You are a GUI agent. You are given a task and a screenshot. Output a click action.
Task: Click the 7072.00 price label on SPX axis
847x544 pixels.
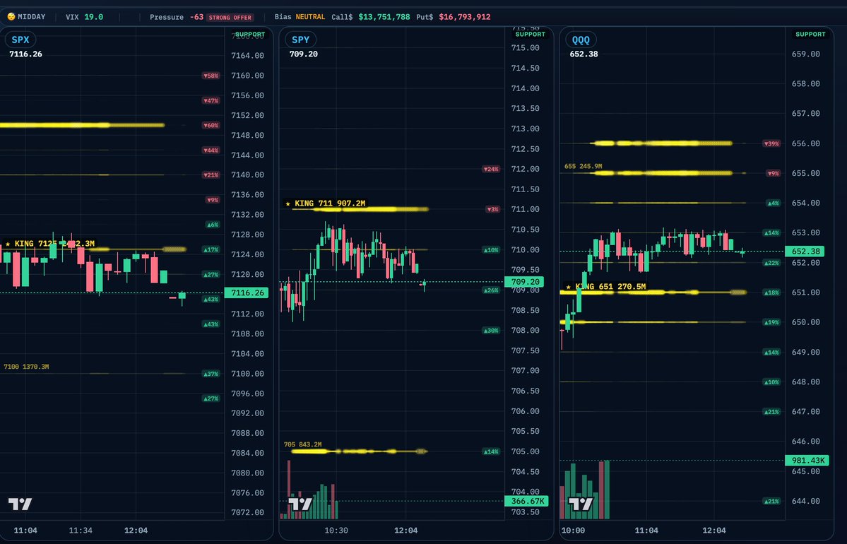pyautogui.click(x=247, y=512)
